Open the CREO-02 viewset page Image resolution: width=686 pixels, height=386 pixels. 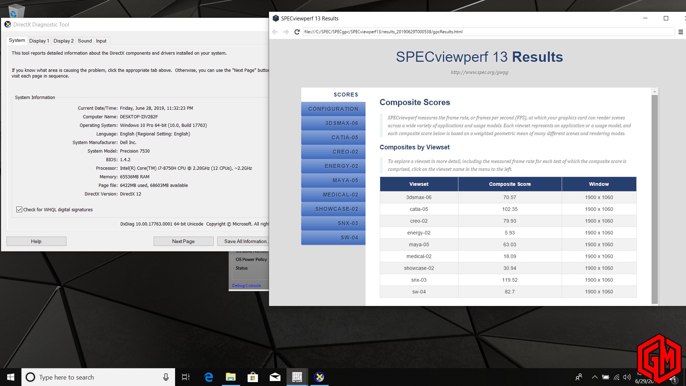click(x=333, y=152)
